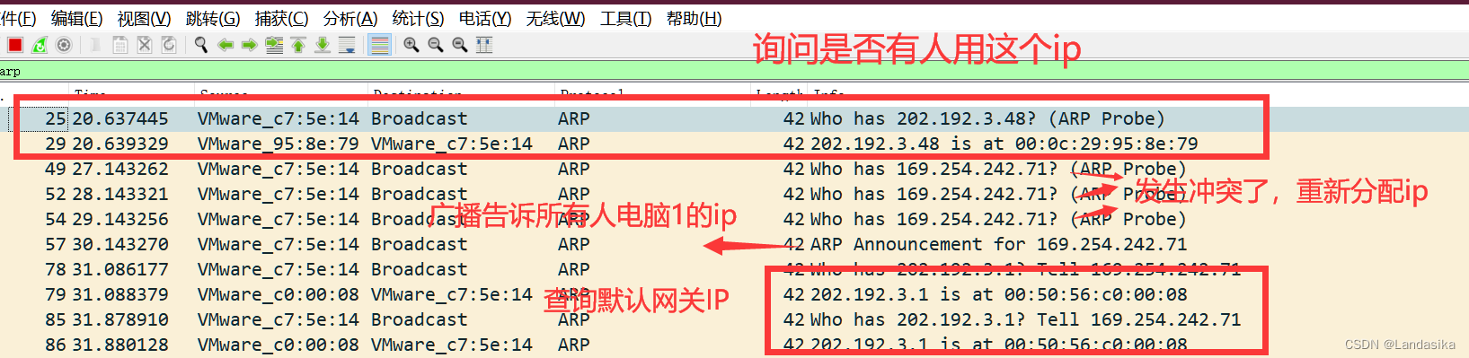Select packet 85 at time 31.878910
Screen dimensions: 1469x358
click(x=734, y=319)
